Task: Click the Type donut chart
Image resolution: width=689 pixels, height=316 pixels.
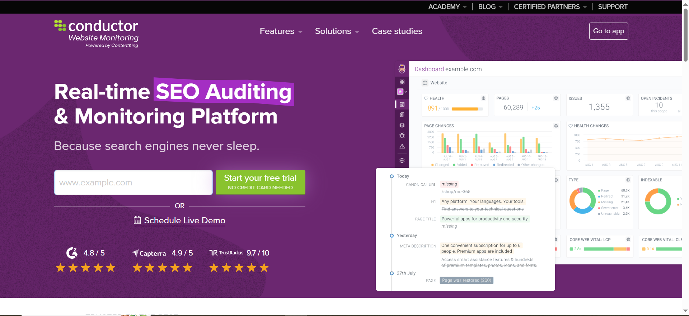Action: 582,201
